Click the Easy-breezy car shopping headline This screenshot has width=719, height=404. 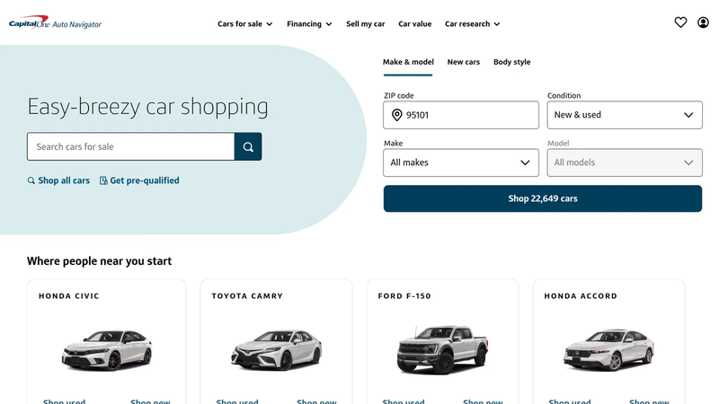click(147, 107)
